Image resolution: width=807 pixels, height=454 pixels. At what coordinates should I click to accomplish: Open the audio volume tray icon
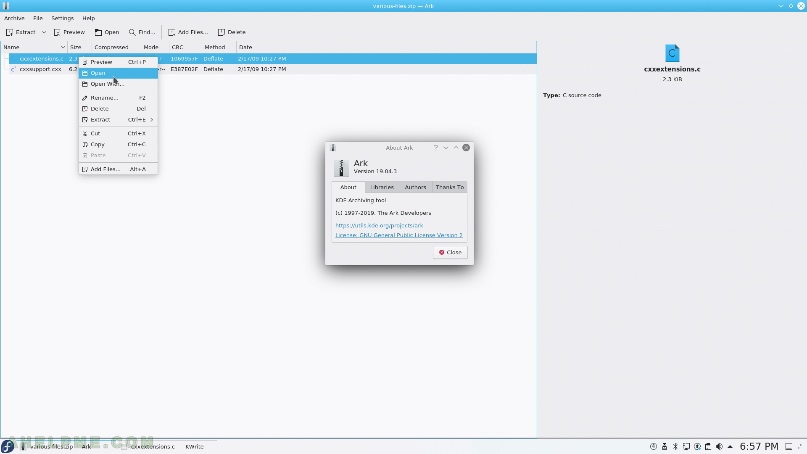(x=719, y=447)
